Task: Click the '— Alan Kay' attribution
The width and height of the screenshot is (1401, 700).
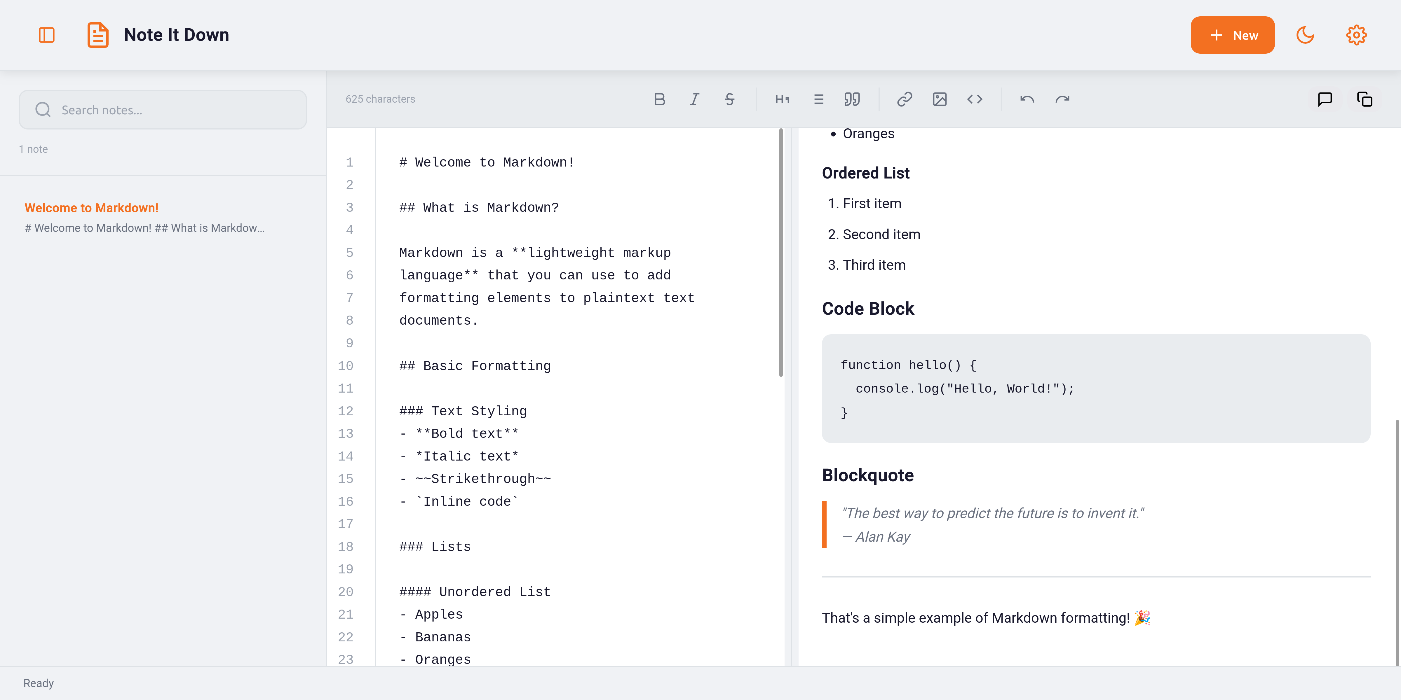Action: (x=876, y=537)
